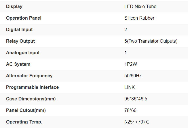Image resolution: width=188 pixels, height=131 pixels.
Task: Select the Silicon Rubber text
Action: 139,18
